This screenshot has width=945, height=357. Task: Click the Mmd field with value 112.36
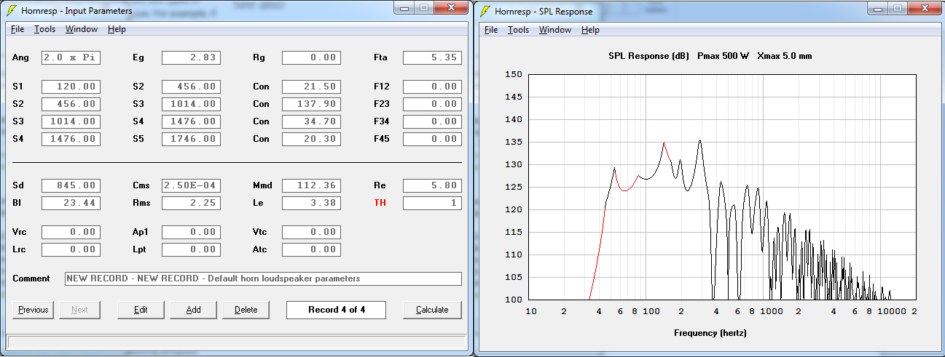point(311,185)
